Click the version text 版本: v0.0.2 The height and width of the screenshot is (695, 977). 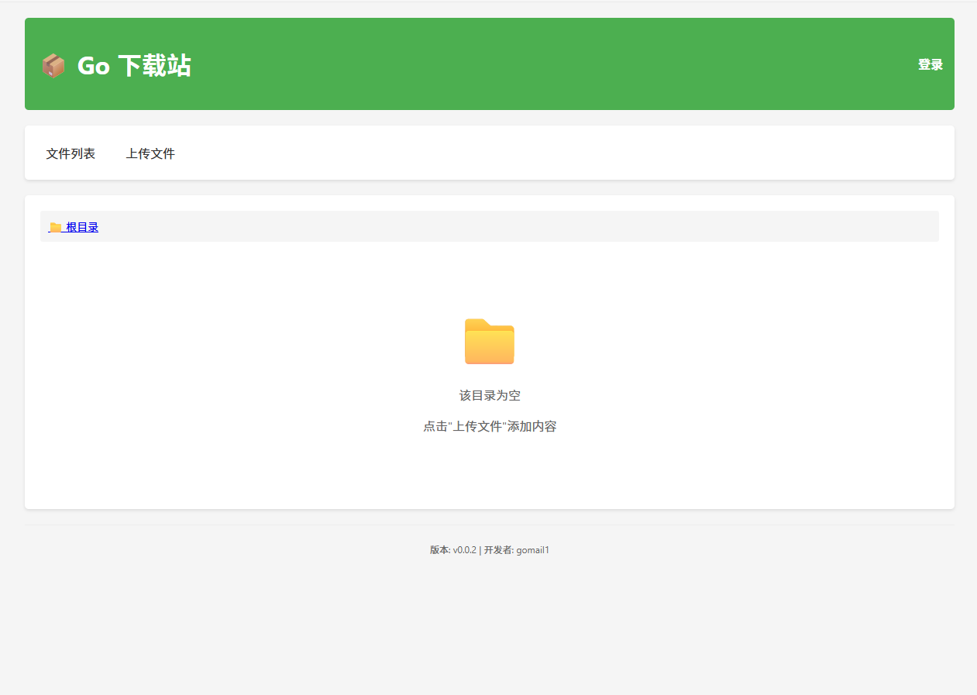tap(452, 549)
